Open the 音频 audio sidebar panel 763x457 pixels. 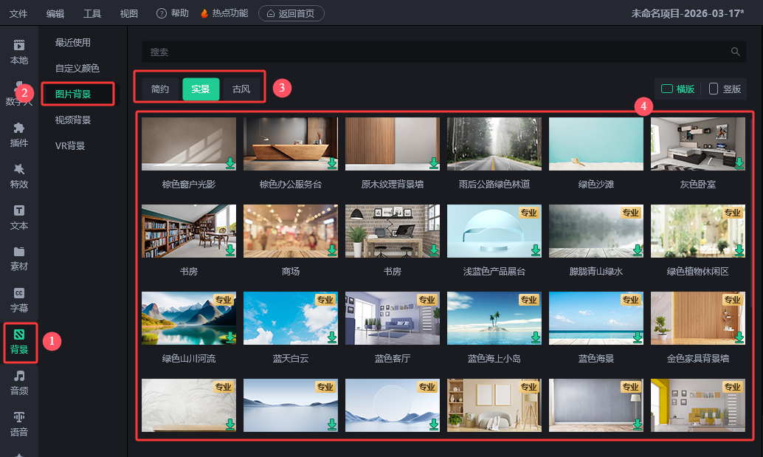click(x=19, y=382)
